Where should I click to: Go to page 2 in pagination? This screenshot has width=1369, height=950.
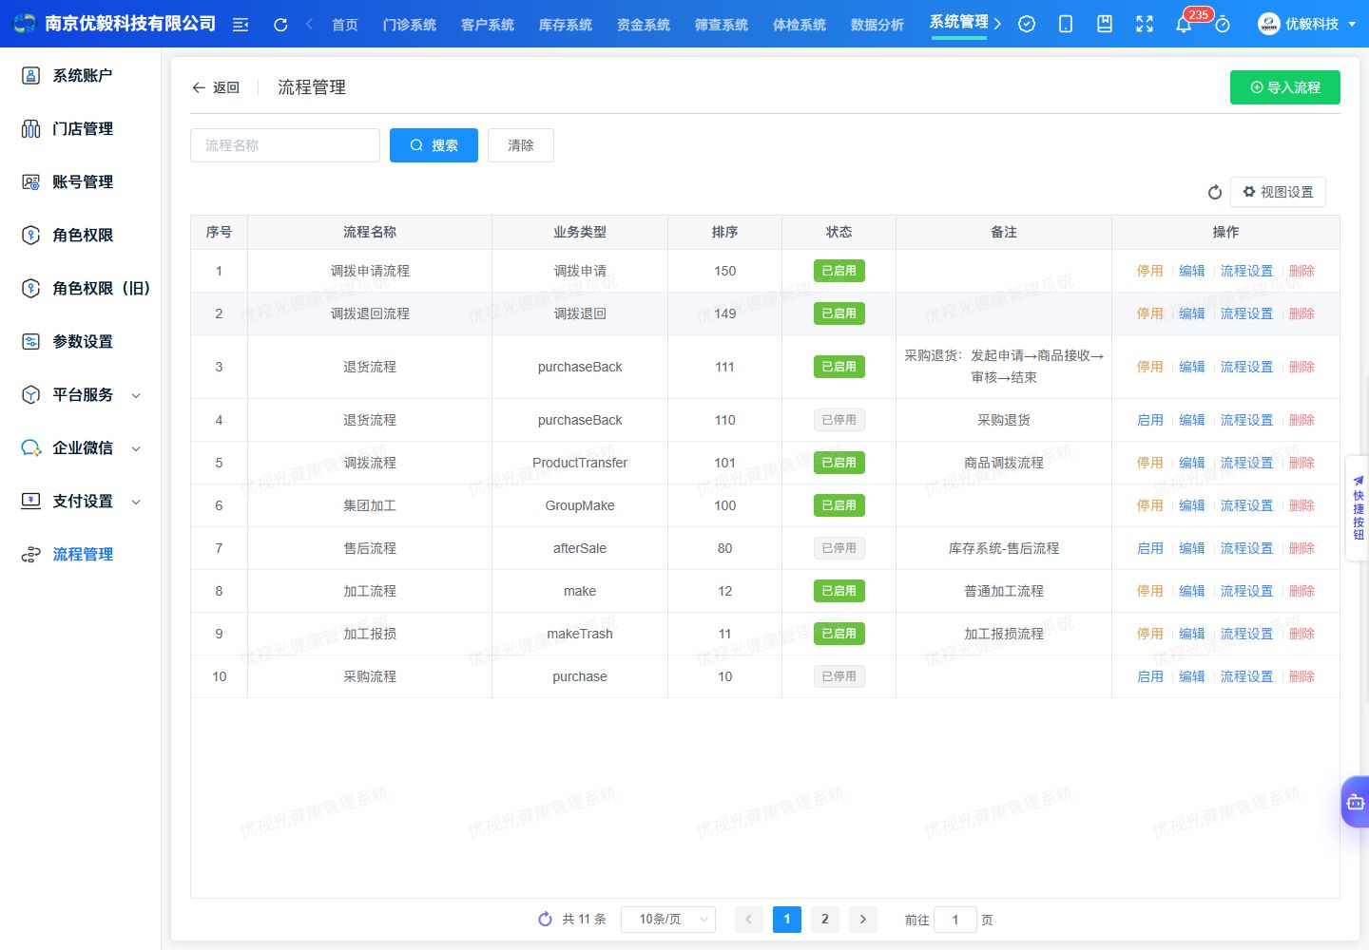[x=825, y=920]
